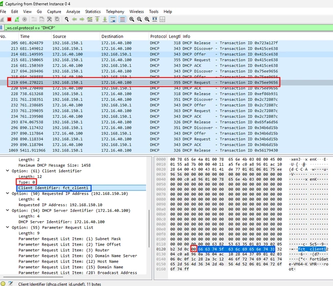This screenshot has height=286, width=333.
Task: Jump to first packet icon
Action: click(97, 19)
